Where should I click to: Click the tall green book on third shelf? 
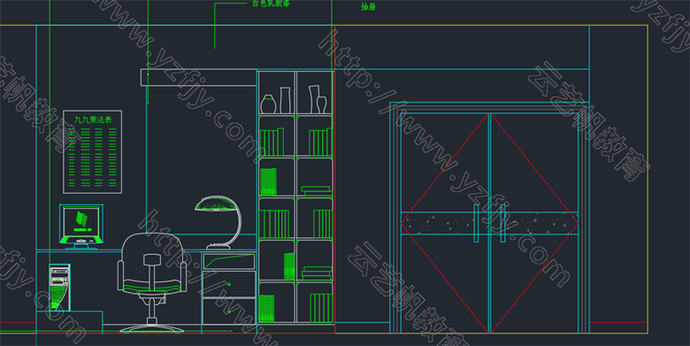268,181
